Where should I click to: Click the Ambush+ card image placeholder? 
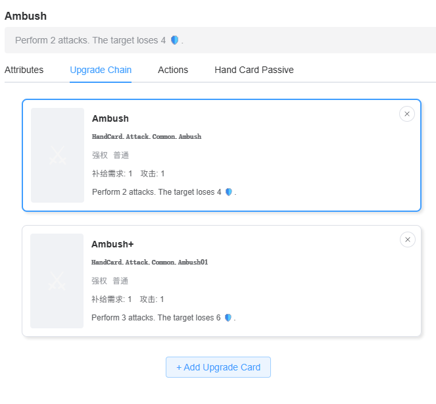pos(57,281)
